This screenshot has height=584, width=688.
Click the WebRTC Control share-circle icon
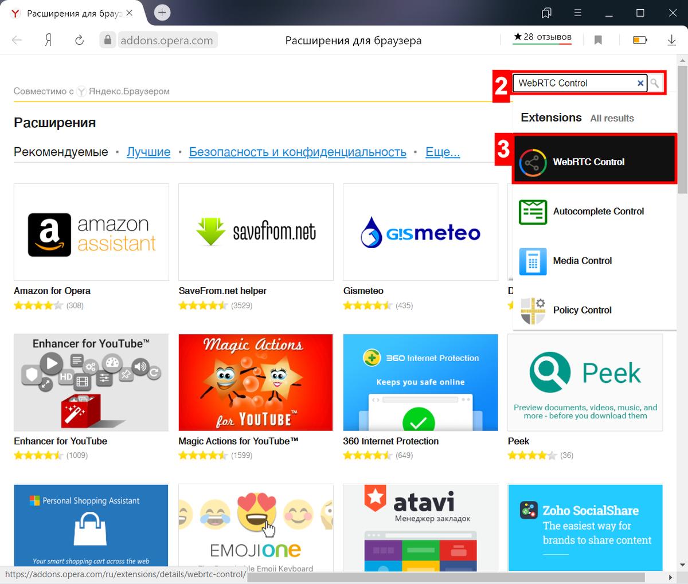click(x=533, y=163)
